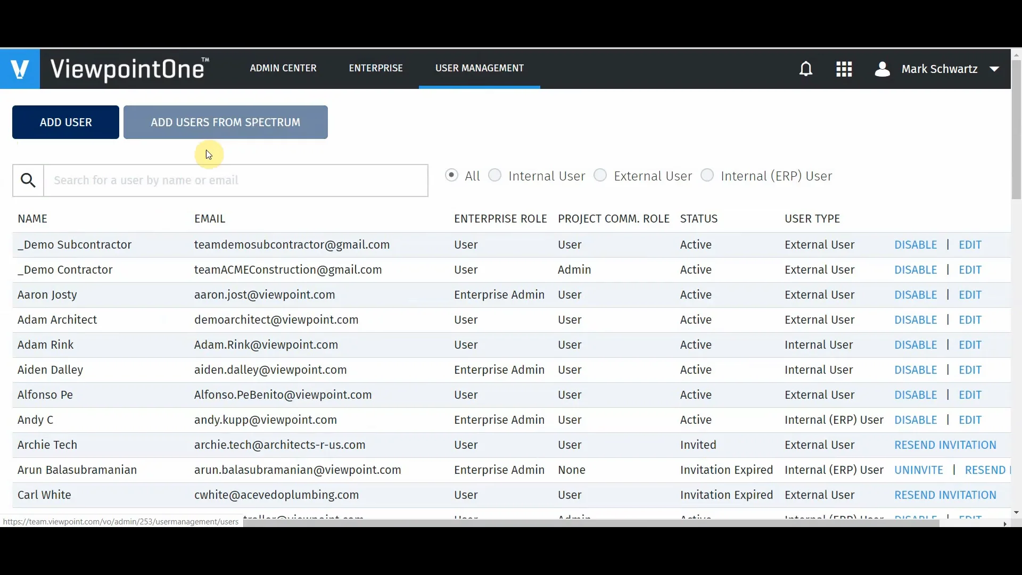This screenshot has height=575, width=1022.
Task: Filter by Internal User radio button
Action: click(495, 175)
